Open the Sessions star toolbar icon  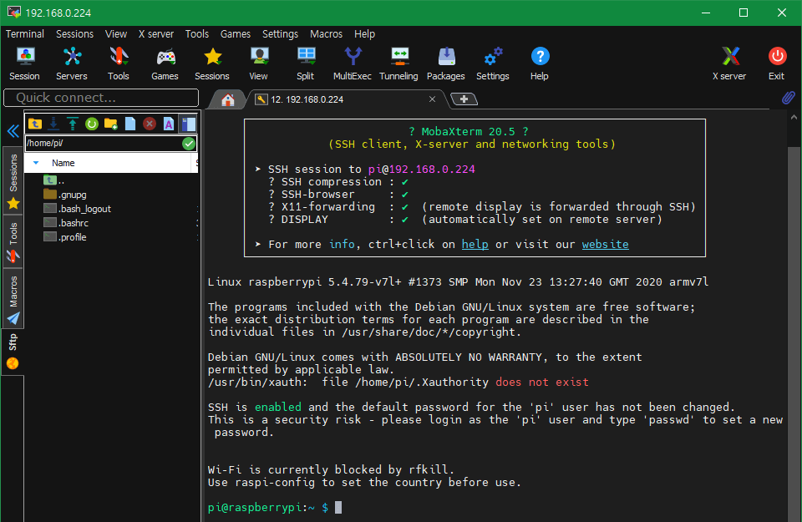point(211,63)
